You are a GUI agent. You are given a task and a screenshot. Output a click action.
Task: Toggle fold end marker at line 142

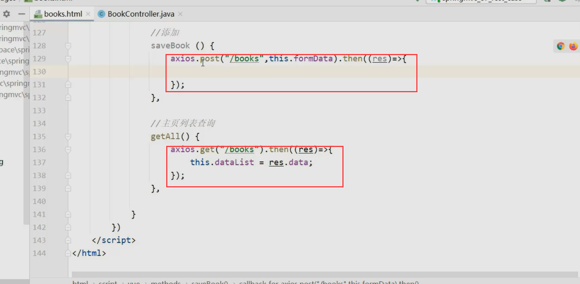(x=68, y=227)
